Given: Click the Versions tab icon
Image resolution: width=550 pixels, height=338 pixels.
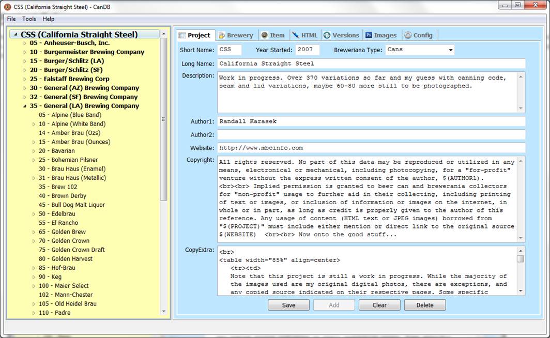Looking at the screenshot, I should 327,35.
